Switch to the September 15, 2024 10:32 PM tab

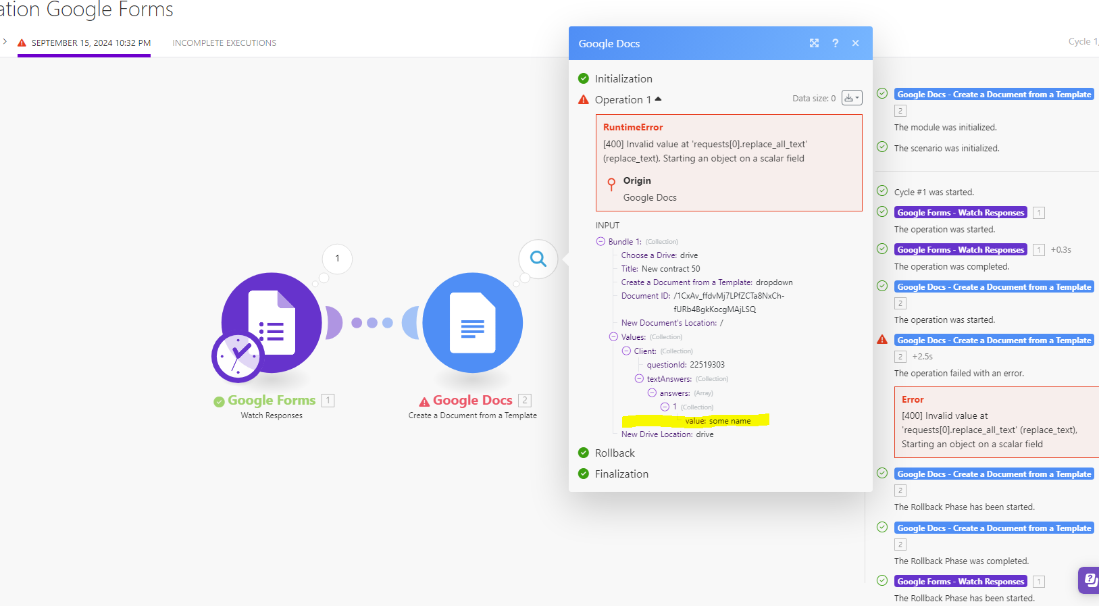point(84,43)
